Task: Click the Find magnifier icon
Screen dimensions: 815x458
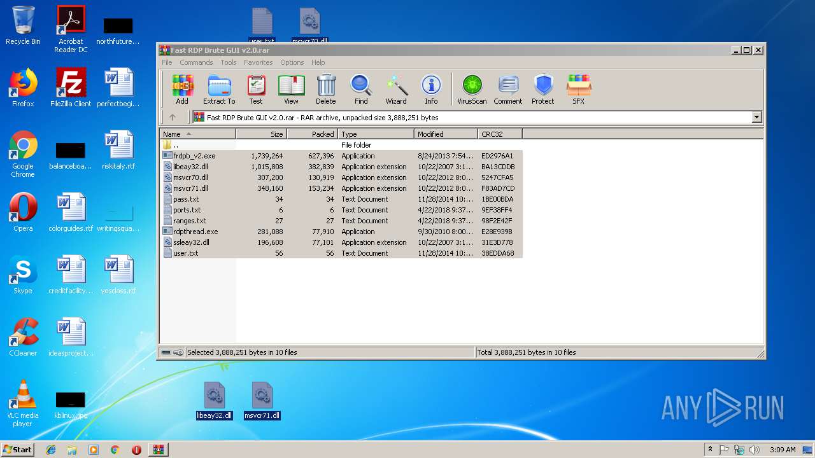Action: point(361,89)
